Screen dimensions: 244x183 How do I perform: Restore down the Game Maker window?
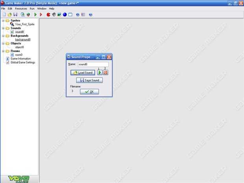[235, 3]
